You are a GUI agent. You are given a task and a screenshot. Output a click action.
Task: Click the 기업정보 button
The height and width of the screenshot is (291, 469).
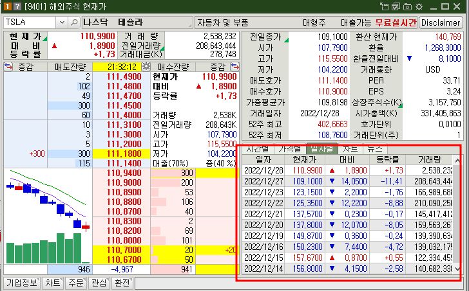point(21,283)
